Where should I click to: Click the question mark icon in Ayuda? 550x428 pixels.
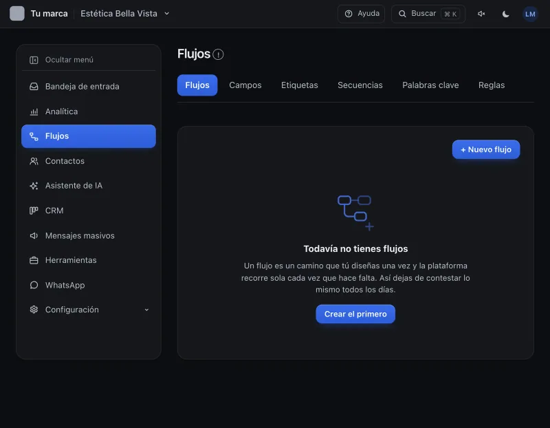coord(349,14)
